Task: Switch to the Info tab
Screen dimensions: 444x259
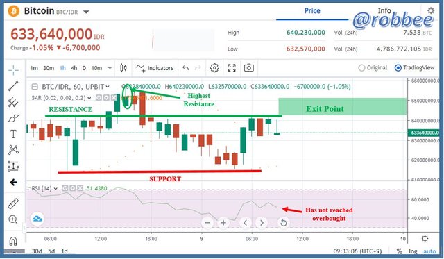Action: point(384,11)
